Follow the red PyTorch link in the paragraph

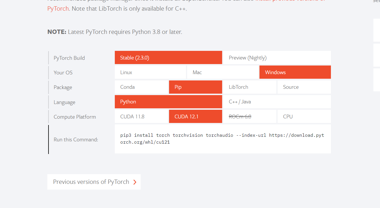tap(58, 9)
